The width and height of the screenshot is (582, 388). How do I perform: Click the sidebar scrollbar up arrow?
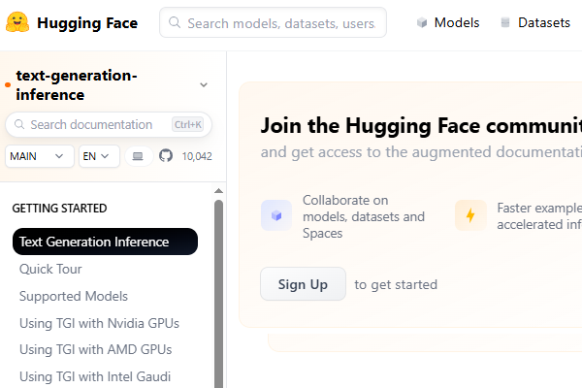coord(218,191)
